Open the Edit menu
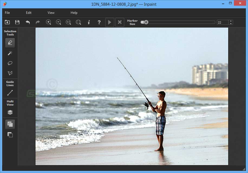Screen dimensions: 248x173 pyautogui.click(x=28, y=12)
